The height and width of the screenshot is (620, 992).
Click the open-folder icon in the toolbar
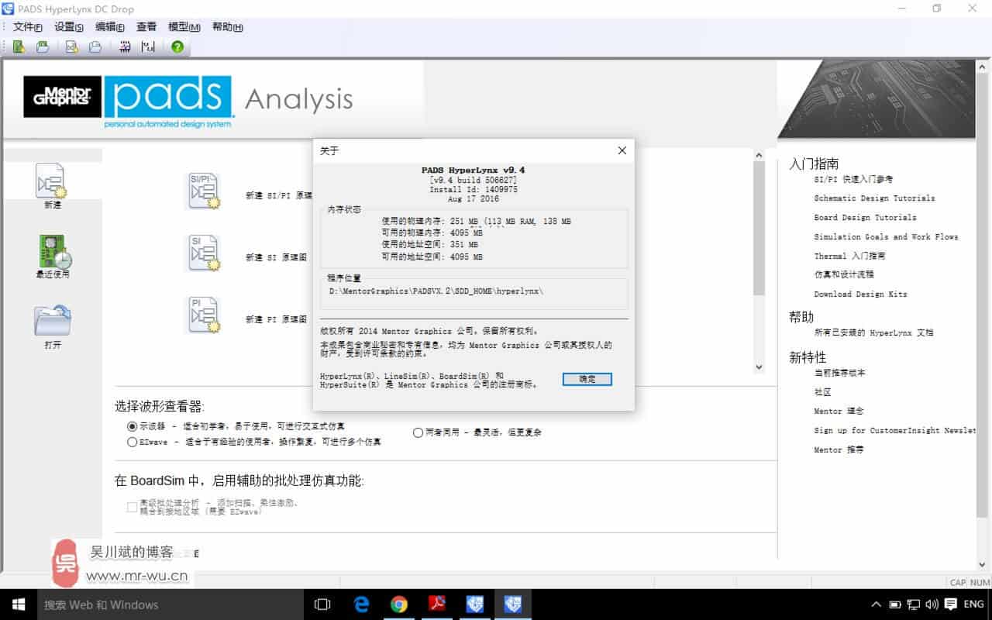(x=43, y=46)
